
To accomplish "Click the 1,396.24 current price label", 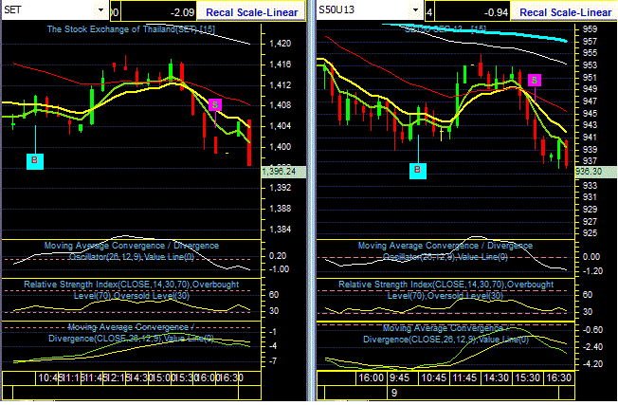I will tap(283, 172).
